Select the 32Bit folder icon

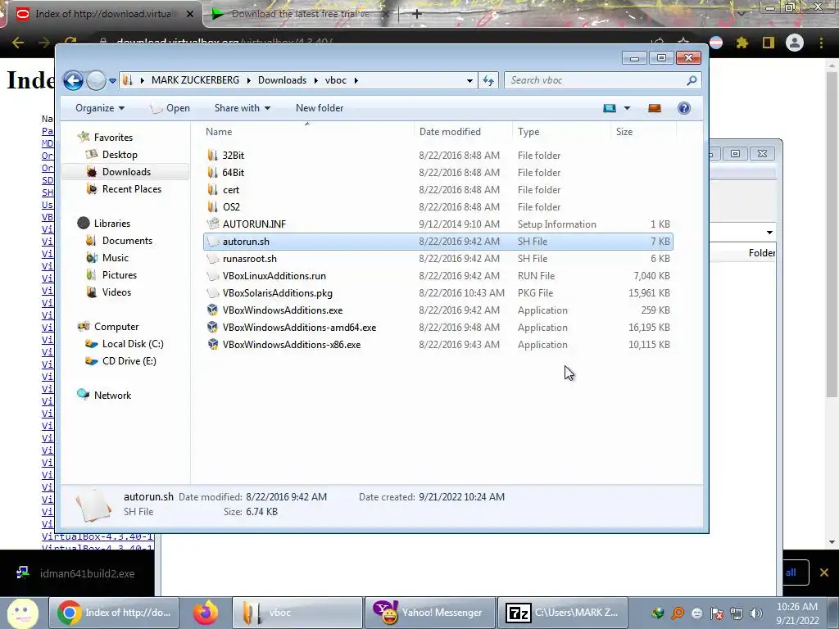pyautogui.click(x=213, y=156)
